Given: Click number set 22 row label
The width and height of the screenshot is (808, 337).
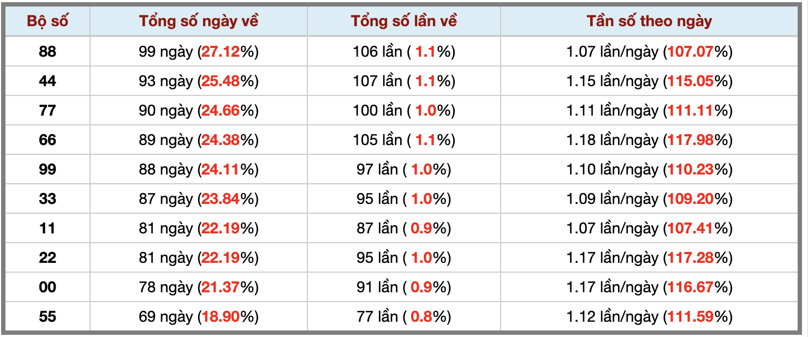Looking at the screenshot, I should [x=47, y=258].
